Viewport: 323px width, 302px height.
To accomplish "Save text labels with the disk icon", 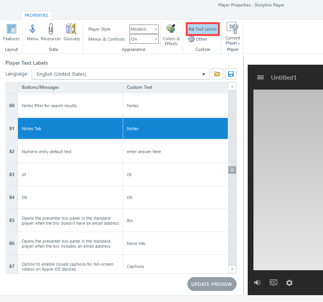I will tap(231, 74).
